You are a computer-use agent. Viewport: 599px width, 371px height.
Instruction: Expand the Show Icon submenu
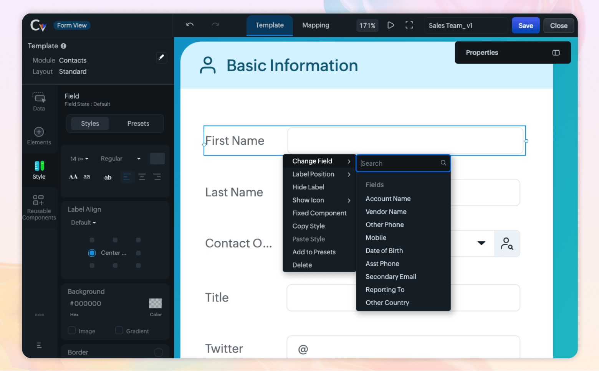pos(319,200)
